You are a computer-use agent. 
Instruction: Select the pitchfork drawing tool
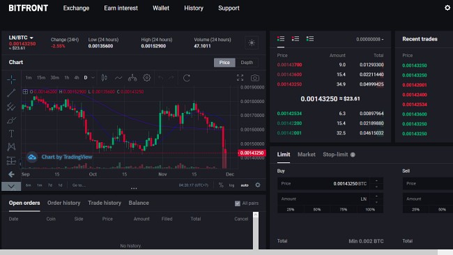point(11,107)
